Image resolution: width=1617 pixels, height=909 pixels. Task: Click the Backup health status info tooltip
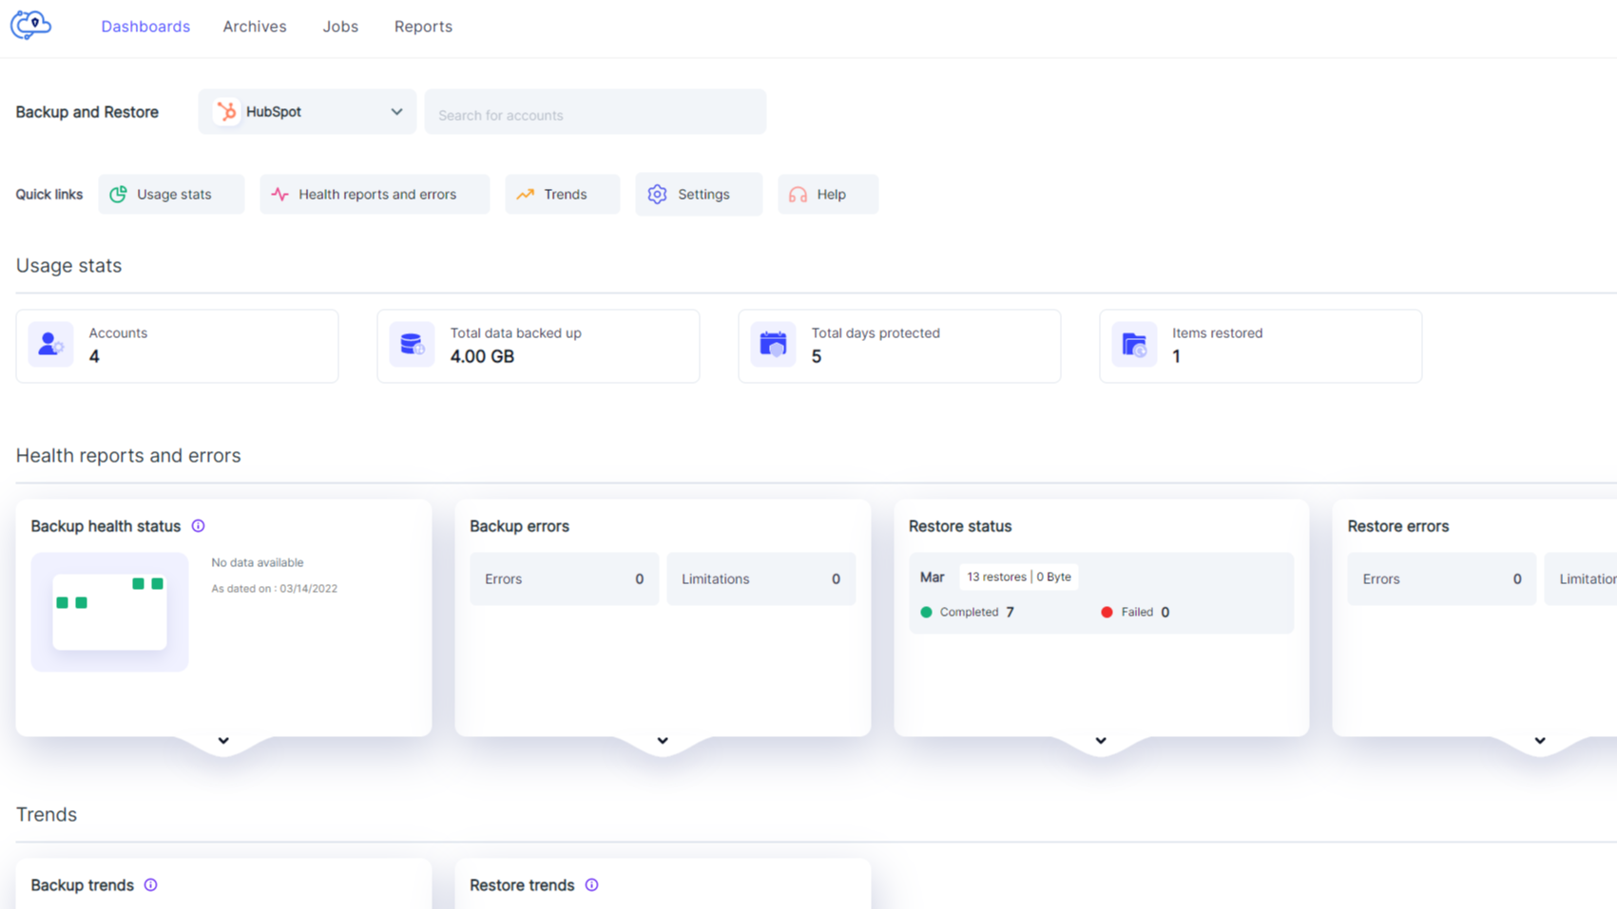[199, 525]
